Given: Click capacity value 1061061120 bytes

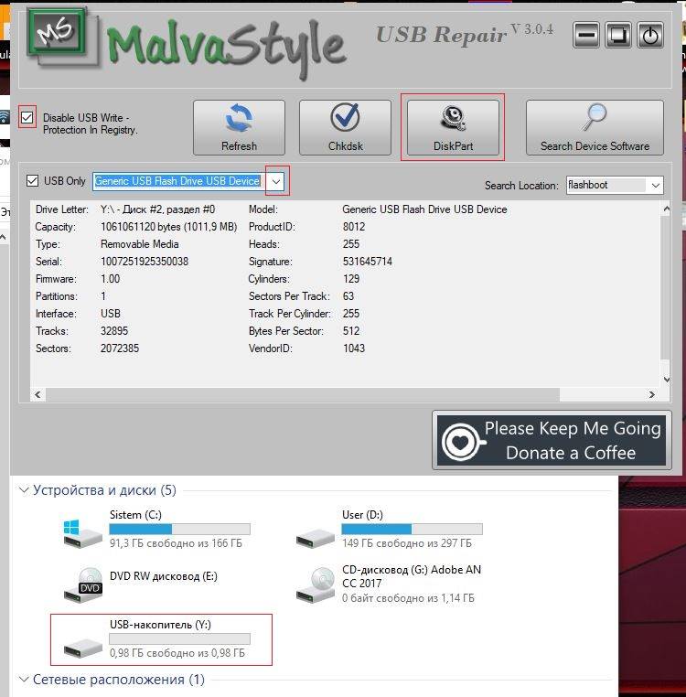Looking at the screenshot, I should coord(169,227).
